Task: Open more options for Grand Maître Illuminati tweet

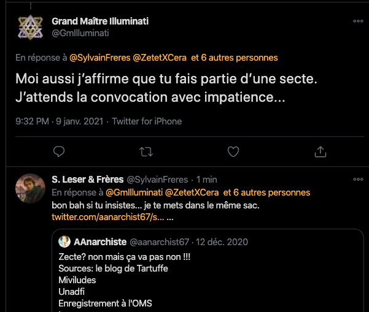Action: (x=358, y=21)
